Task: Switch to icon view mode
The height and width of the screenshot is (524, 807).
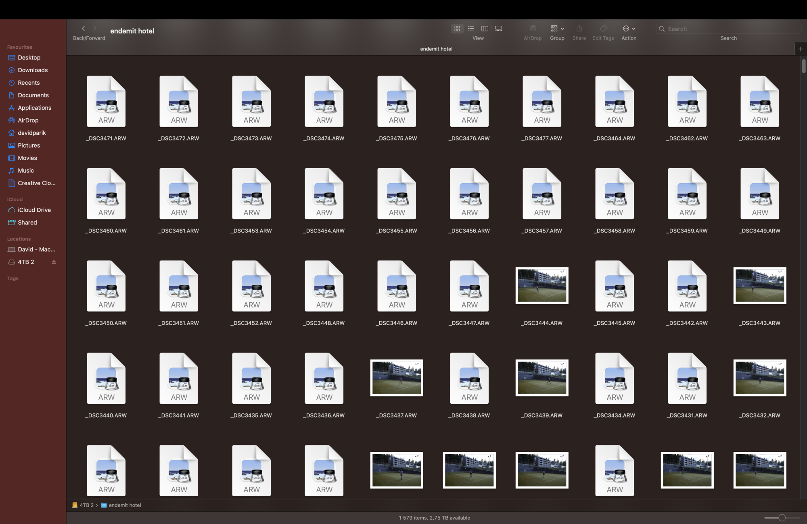Action: (x=457, y=29)
